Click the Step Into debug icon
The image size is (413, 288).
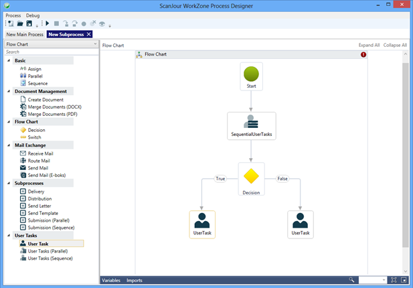coord(66,23)
